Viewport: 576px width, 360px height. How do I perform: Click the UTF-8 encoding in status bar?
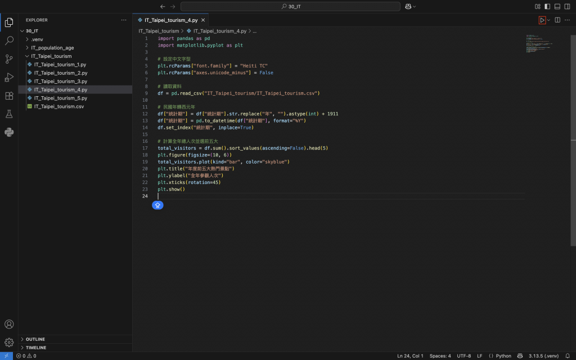[x=464, y=355]
